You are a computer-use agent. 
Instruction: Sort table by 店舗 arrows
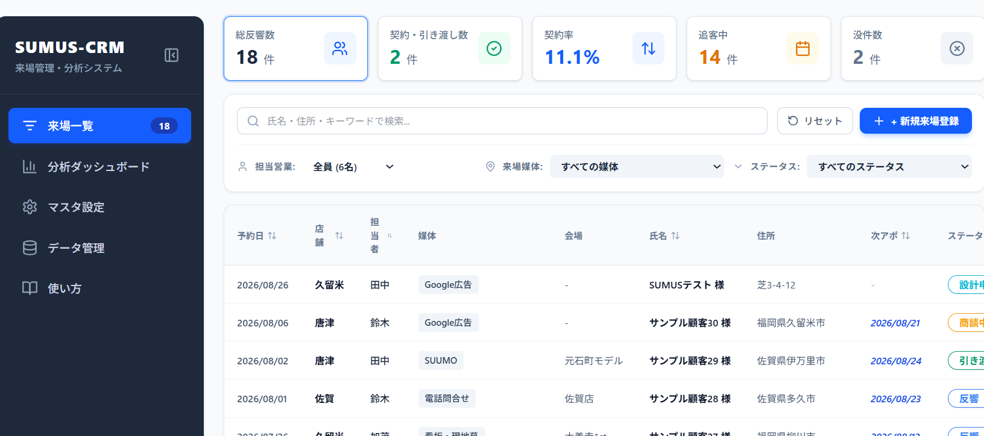(339, 235)
